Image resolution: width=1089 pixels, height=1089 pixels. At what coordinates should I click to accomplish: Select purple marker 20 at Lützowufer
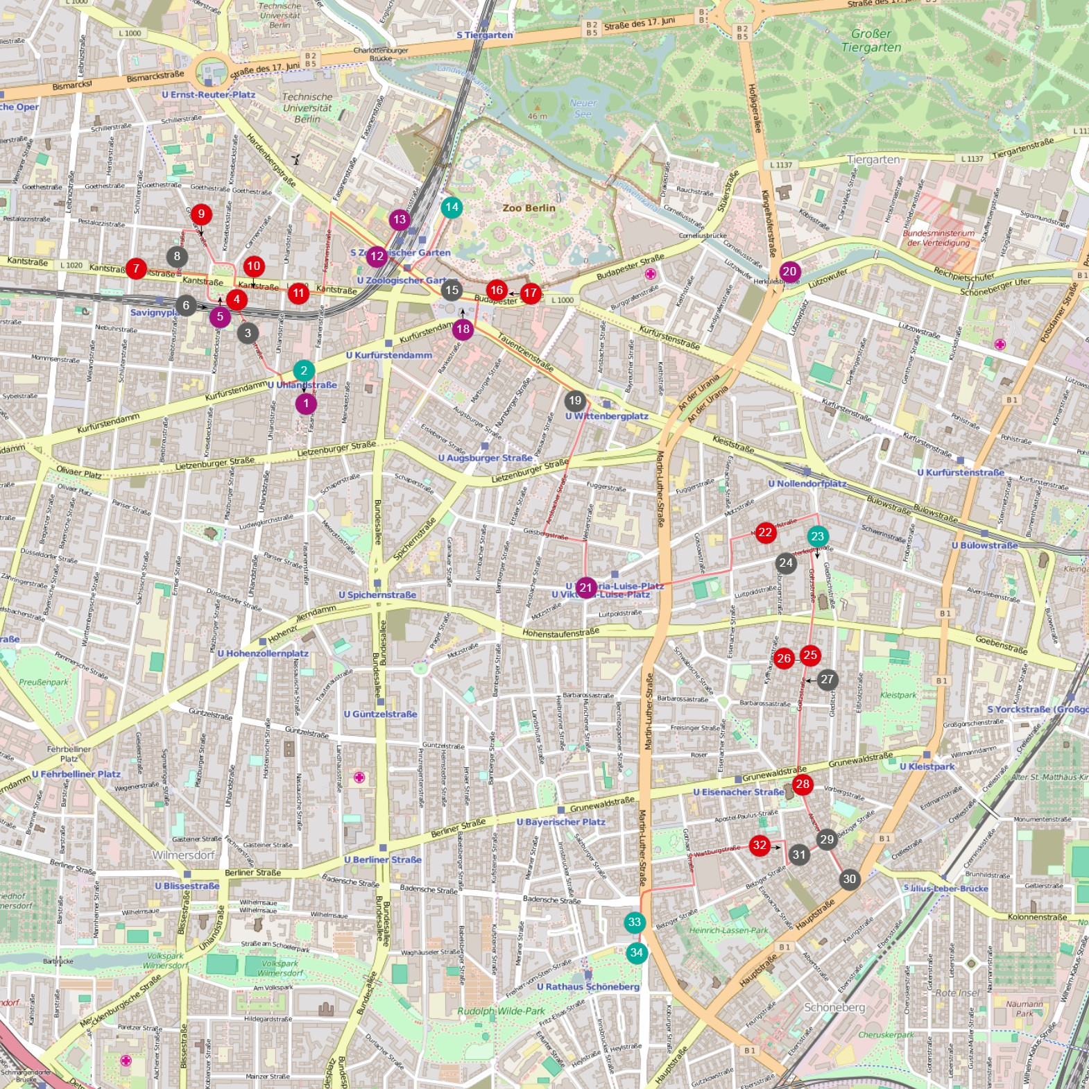pos(789,272)
